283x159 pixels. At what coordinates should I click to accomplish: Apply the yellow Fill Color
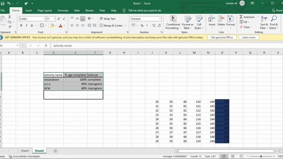pos(52,26)
